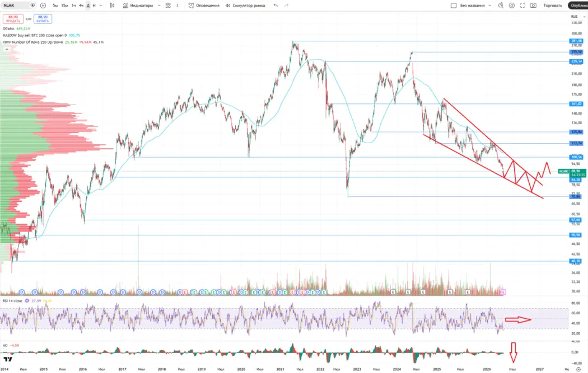Take a chart snapshot with camera icon
This screenshot has height=373, width=588.
pyautogui.click(x=533, y=5)
